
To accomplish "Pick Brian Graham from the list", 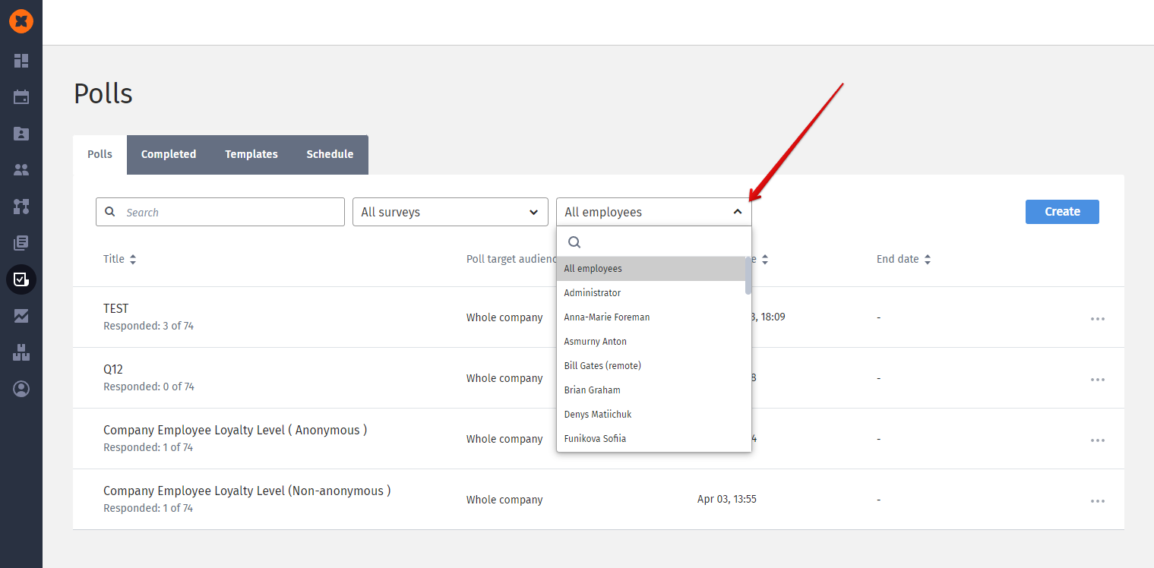I will [651, 390].
